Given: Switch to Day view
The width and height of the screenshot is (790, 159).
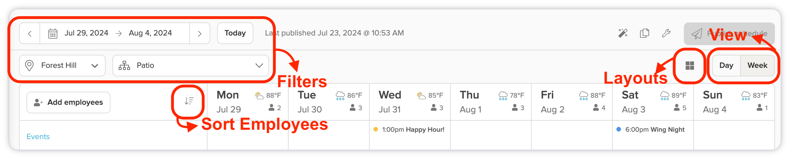Looking at the screenshot, I should [x=726, y=65].
